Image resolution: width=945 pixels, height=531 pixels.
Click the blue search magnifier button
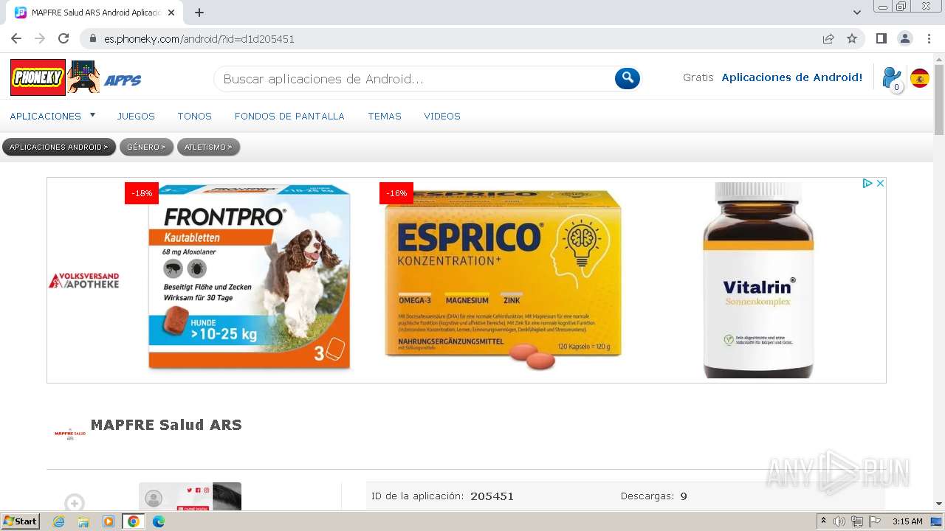point(627,78)
